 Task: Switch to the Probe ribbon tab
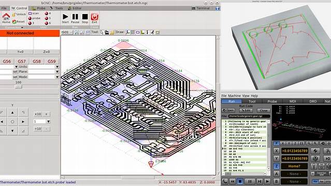click(x=39, y=8)
